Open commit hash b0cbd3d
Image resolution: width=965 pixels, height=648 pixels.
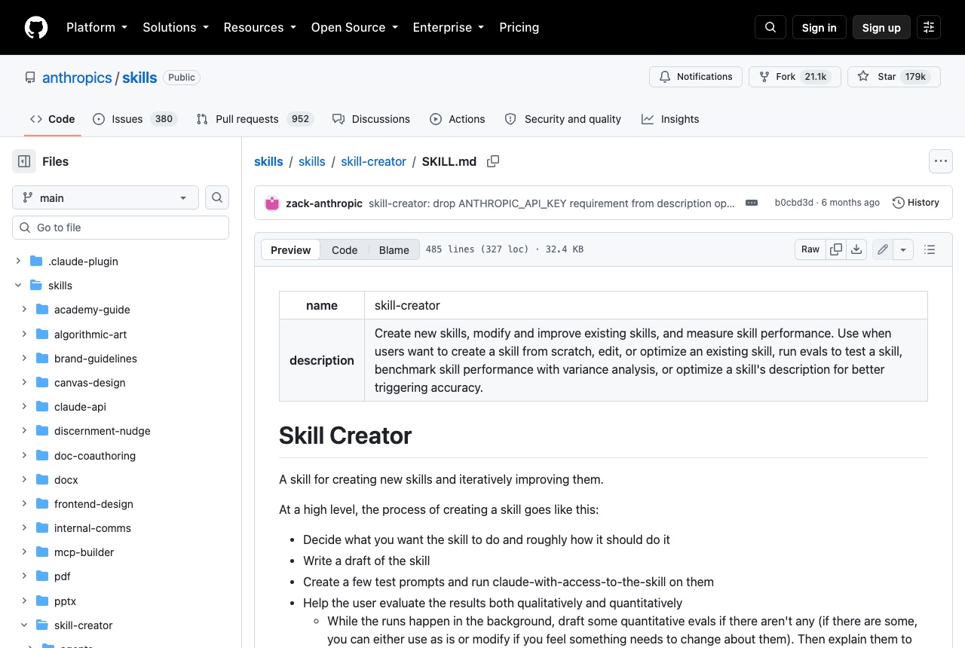[794, 203]
